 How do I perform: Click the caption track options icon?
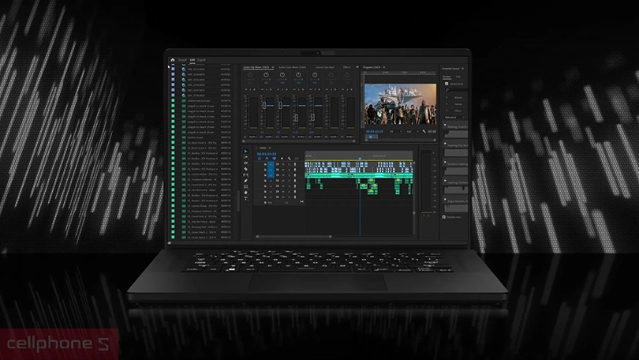click(297, 159)
